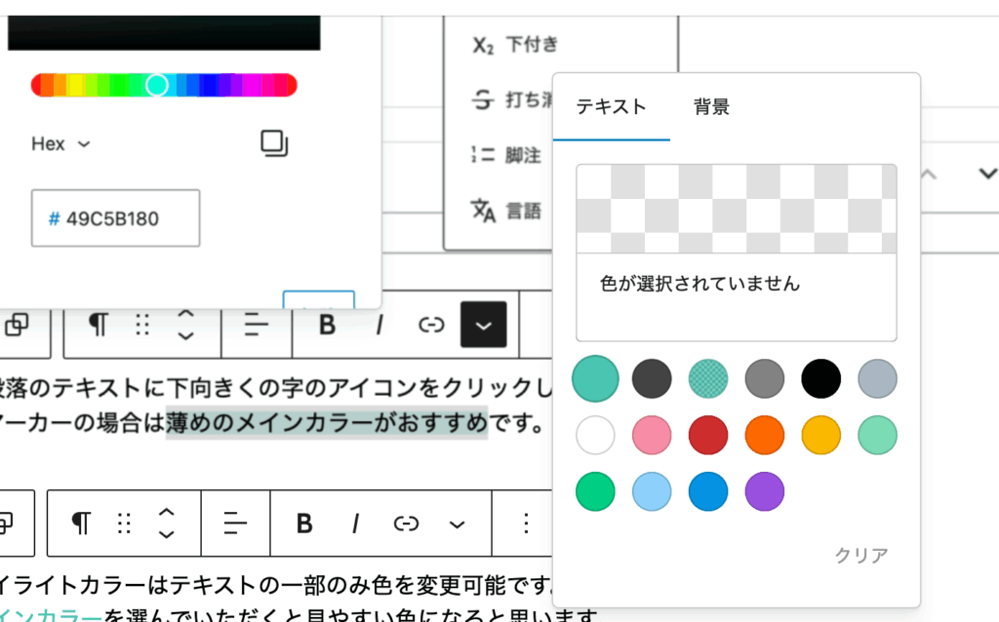Click the 言語 language icon option
Image resolution: width=999 pixels, height=622 pixels.
[507, 211]
